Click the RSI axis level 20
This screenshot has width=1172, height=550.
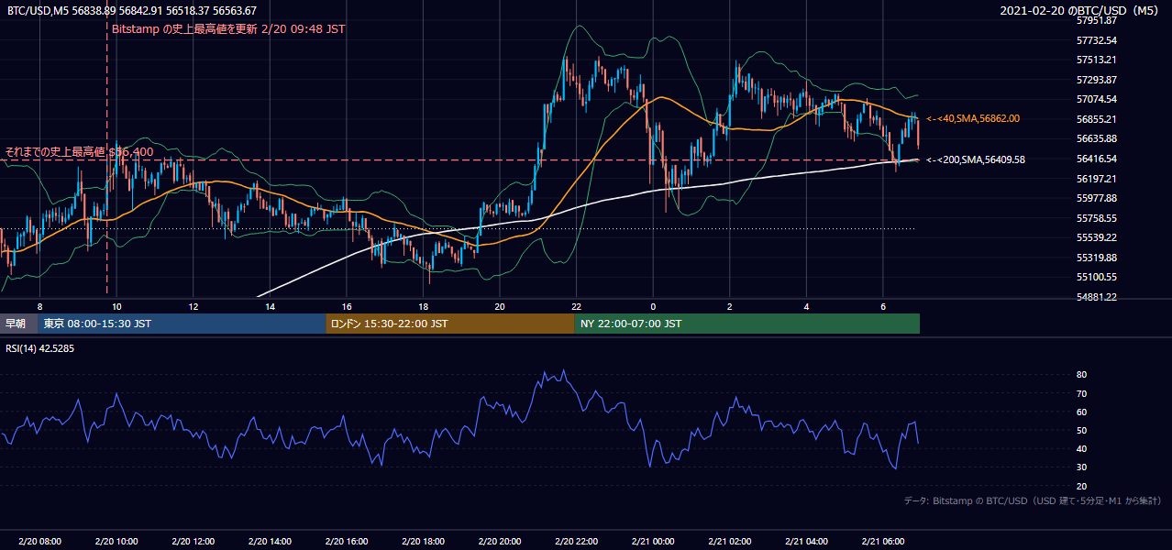[1081, 486]
